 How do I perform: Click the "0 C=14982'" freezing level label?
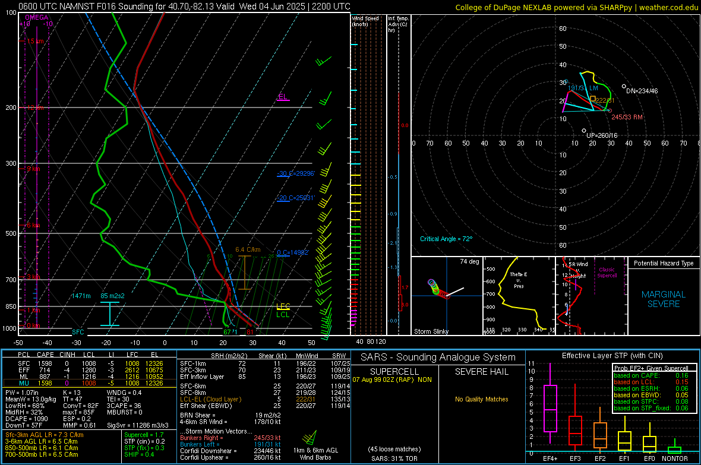(293, 252)
